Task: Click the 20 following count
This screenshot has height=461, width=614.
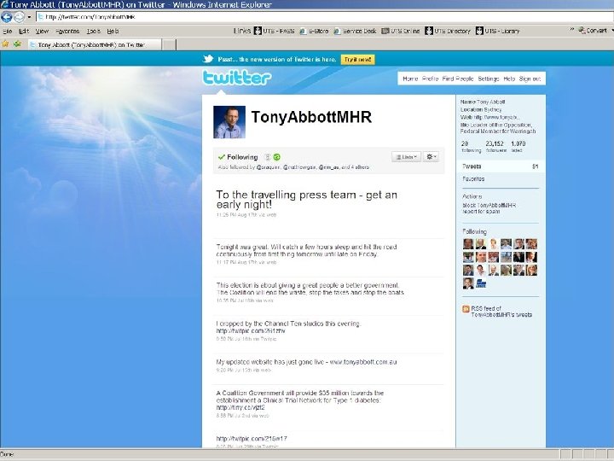Action: tap(471, 147)
